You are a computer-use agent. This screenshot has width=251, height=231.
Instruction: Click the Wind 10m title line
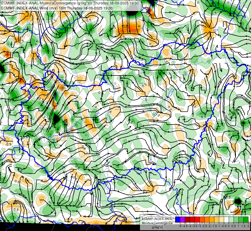(57, 8)
